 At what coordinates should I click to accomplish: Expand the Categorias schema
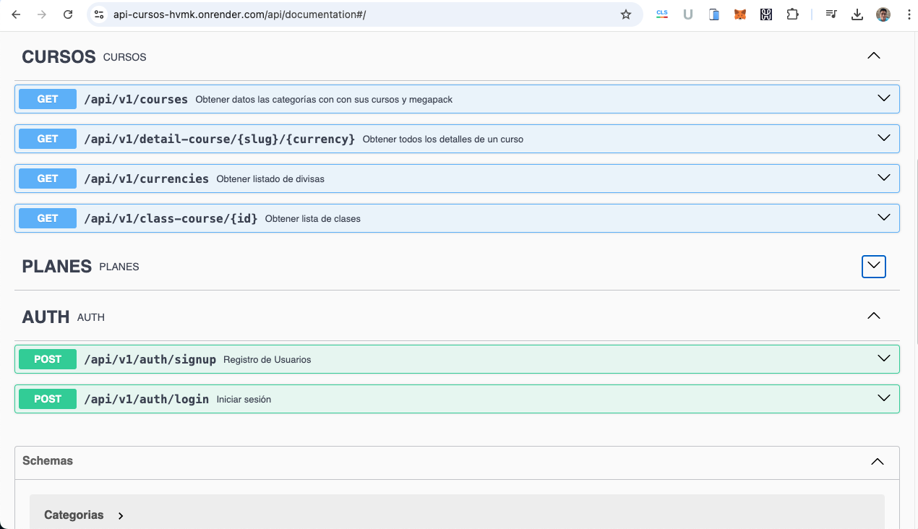pyautogui.click(x=121, y=515)
